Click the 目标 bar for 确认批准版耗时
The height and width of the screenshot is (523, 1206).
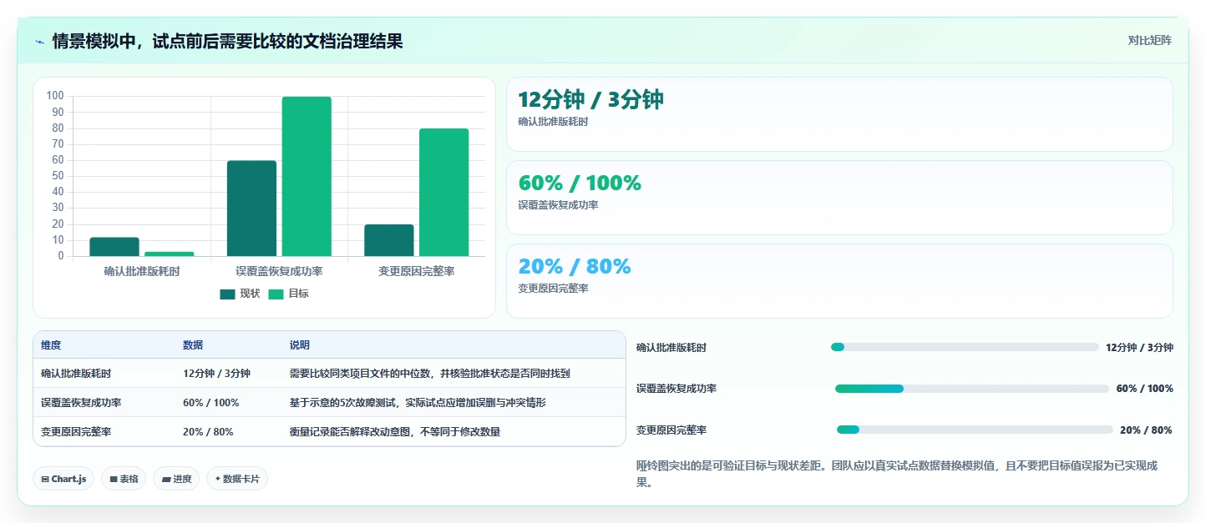[x=169, y=254]
